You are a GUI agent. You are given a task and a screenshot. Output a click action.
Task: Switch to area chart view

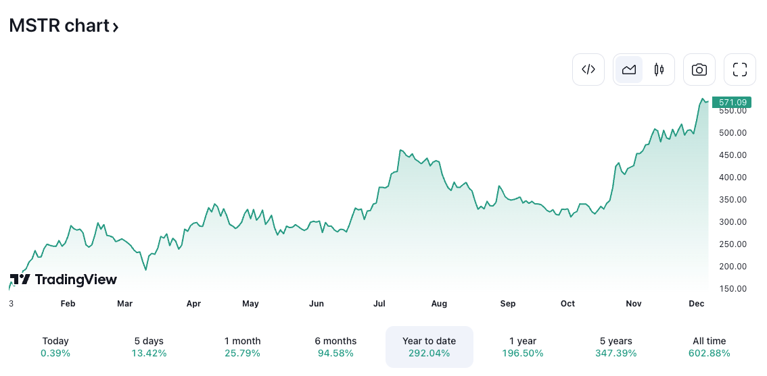628,70
